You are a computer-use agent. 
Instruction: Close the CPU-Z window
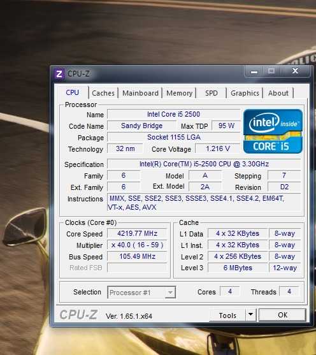pyautogui.click(x=295, y=71)
